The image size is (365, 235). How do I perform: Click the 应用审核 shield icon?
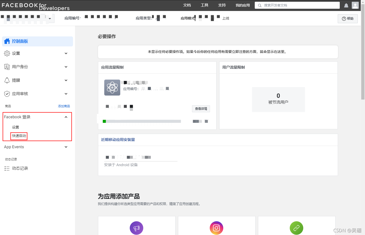point(7,94)
